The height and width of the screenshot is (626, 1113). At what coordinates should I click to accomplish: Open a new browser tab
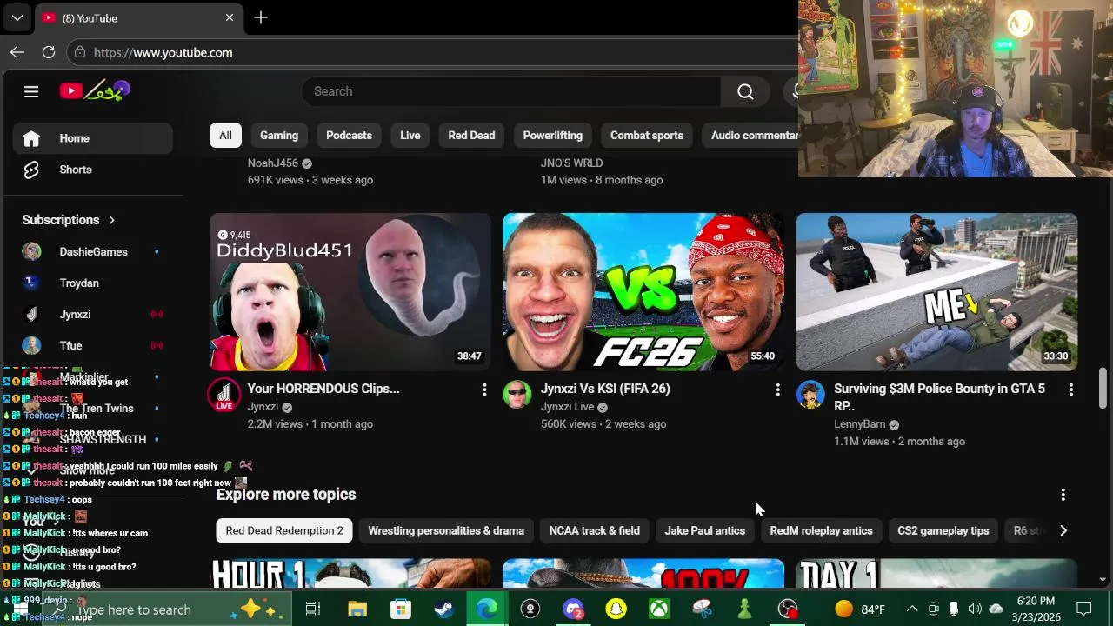coord(261,17)
